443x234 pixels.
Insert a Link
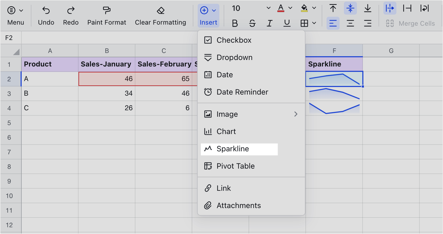coord(223,188)
